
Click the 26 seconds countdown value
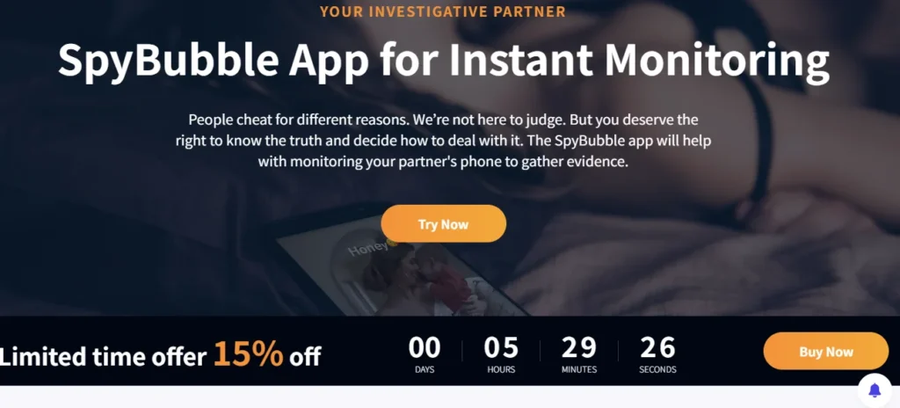click(x=657, y=347)
